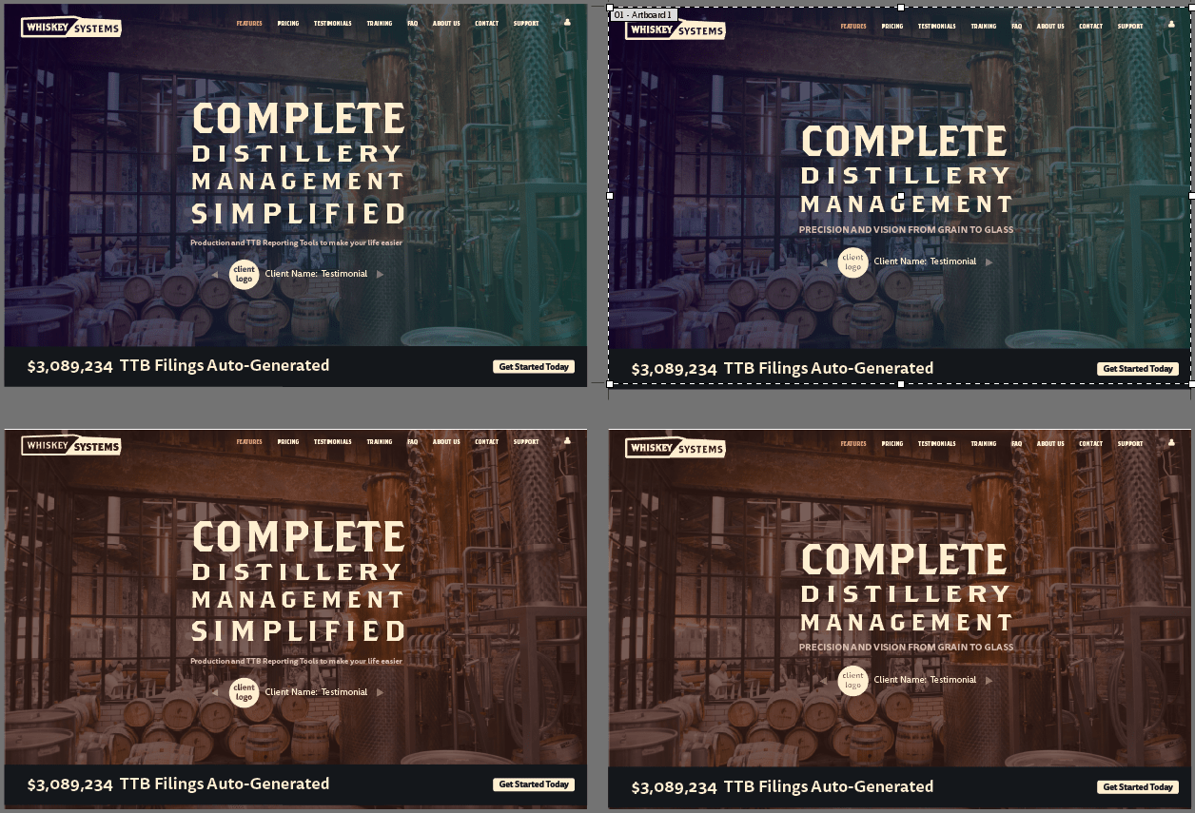Select the Pricing nav item in the teal SIMPLIFIED artboard

(x=288, y=23)
